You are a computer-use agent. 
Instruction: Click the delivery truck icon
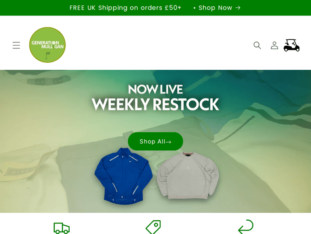tap(62, 228)
